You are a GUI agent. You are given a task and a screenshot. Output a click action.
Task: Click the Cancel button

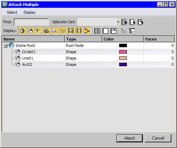(158, 138)
